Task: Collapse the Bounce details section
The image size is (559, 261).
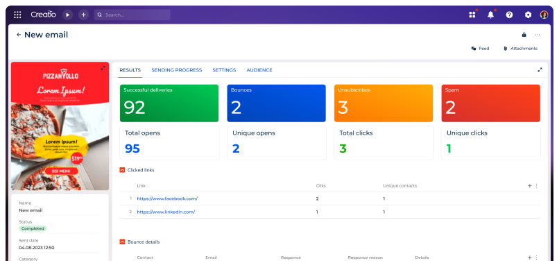Action: click(x=122, y=242)
